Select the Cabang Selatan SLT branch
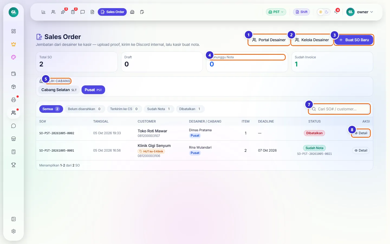The image size is (390, 244). (59, 90)
